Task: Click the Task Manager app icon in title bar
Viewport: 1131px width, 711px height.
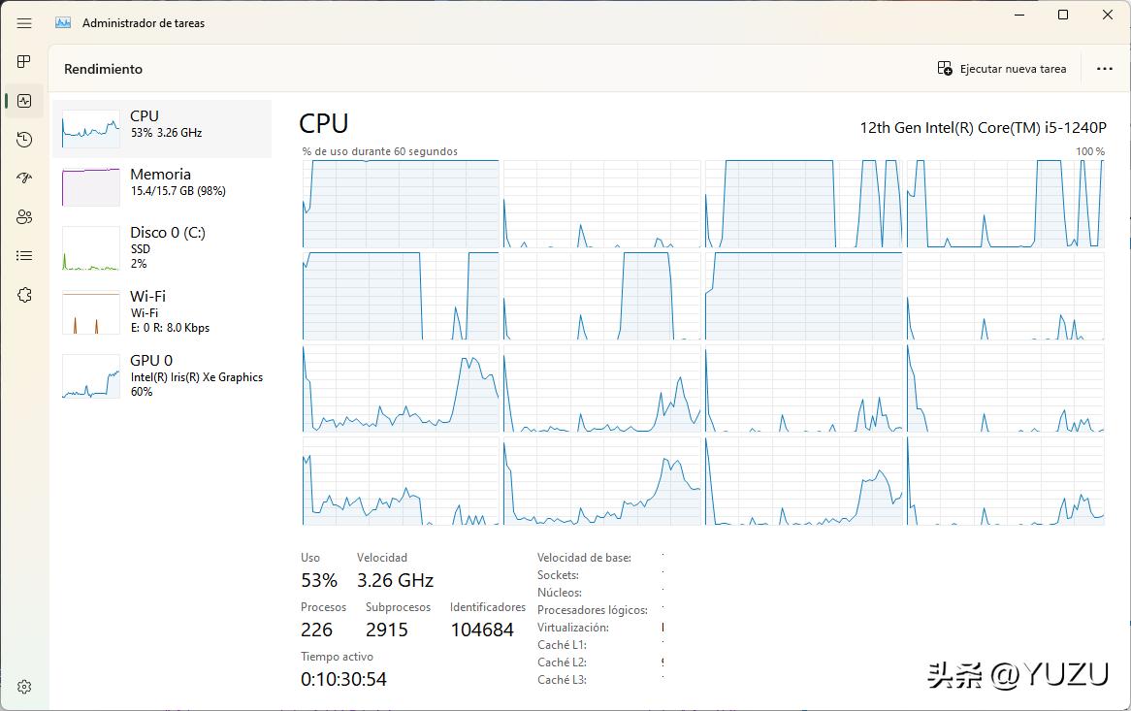Action: coord(63,23)
